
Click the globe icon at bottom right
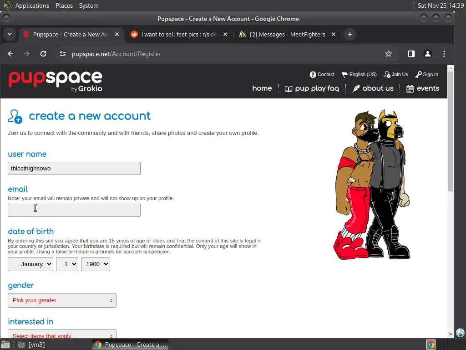(x=461, y=333)
